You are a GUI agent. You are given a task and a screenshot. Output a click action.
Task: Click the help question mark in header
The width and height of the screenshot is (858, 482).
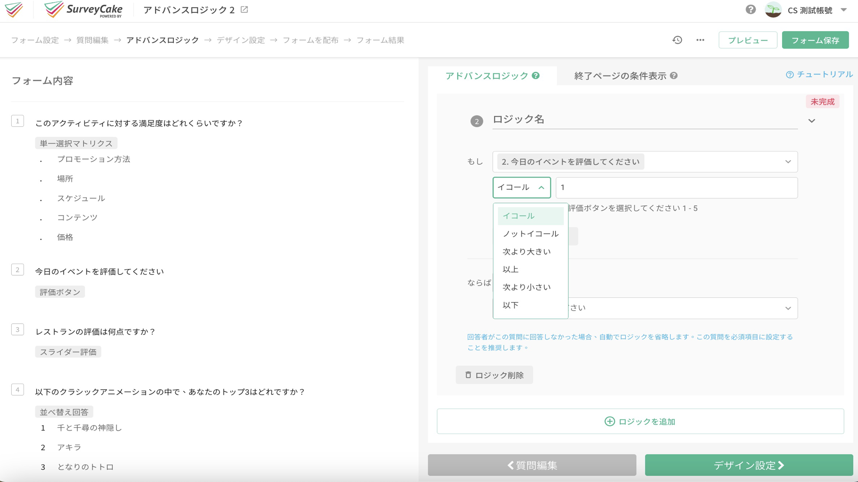pyautogui.click(x=750, y=9)
